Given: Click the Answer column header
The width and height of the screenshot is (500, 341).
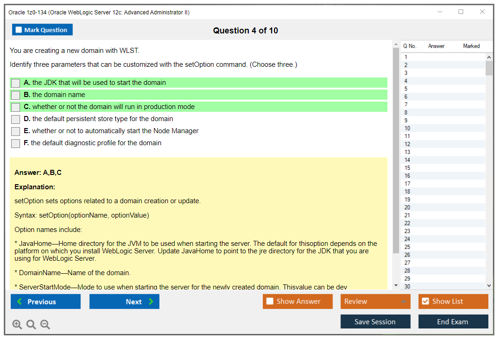Looking at the screenshot, I should (436, 46).
